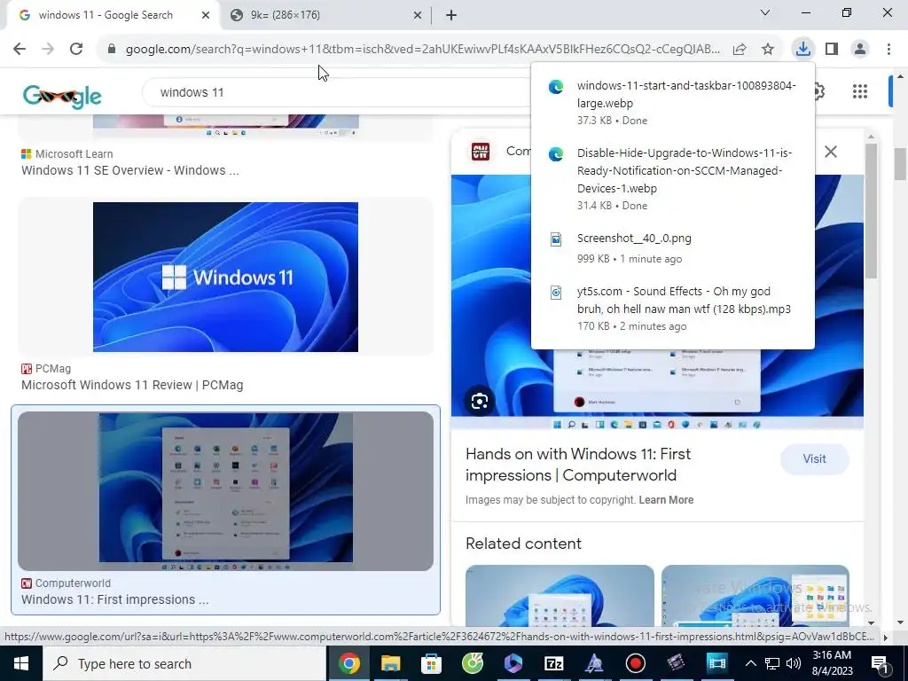Open Windows 11: First impressions result title
The width and height of the screenshot is (908, 681).
click(x=114, y=599)
